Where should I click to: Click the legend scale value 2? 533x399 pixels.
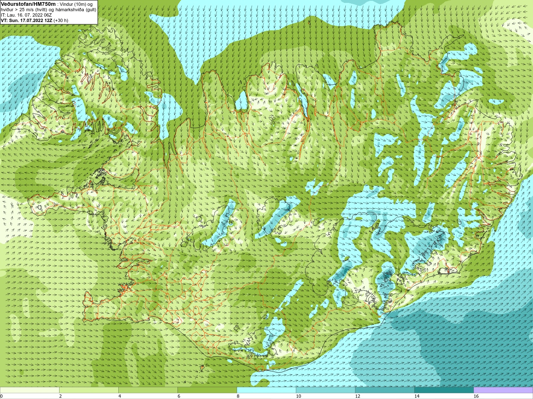(x=60, y=396)
